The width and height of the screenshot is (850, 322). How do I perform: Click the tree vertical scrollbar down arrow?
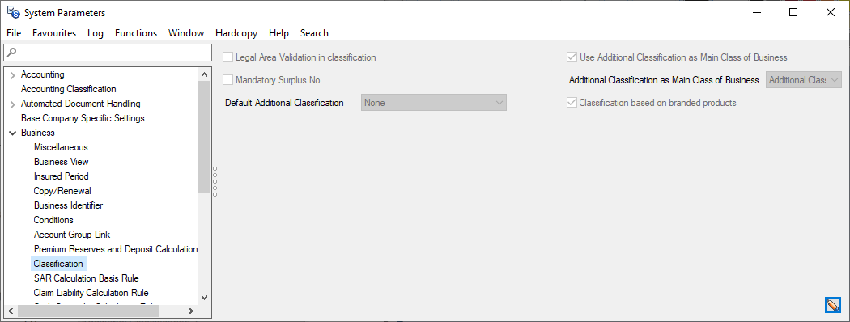[204, 297]
